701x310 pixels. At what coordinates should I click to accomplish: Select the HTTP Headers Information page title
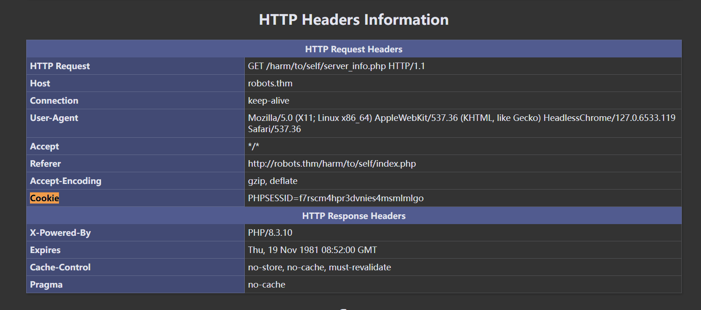(354, 20)
